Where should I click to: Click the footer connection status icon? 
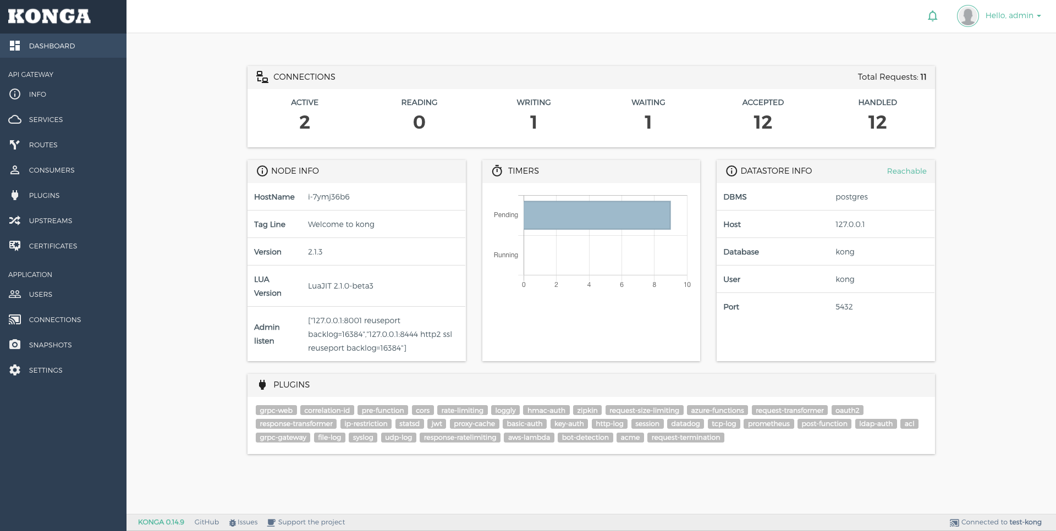click(954, 523)
